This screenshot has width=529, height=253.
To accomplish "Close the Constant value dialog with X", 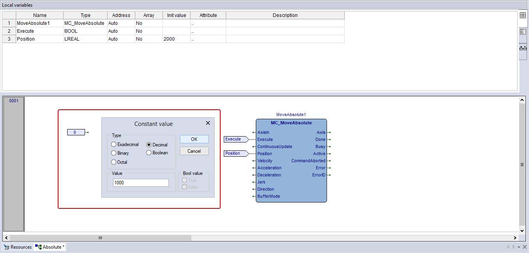I will coord(208,123).
